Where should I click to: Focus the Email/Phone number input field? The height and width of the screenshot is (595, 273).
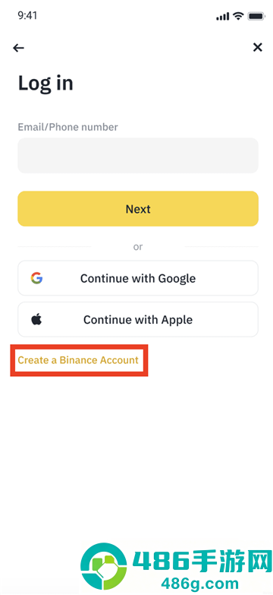138,156
